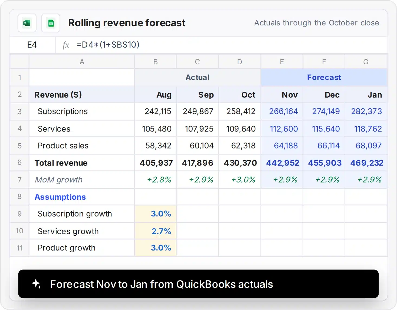This screenshot has height=310, width=397.
Task: Click the Google Sheets icon button
Action: 51,23
